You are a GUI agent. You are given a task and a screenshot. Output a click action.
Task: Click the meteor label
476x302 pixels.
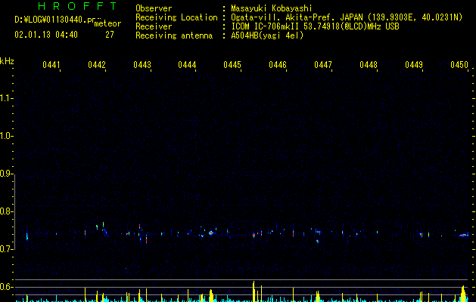[x=107, y=23]
